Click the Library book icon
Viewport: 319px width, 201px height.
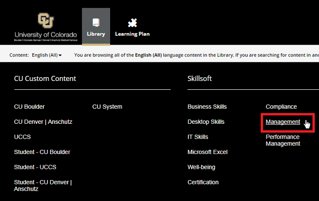point(96,22)
